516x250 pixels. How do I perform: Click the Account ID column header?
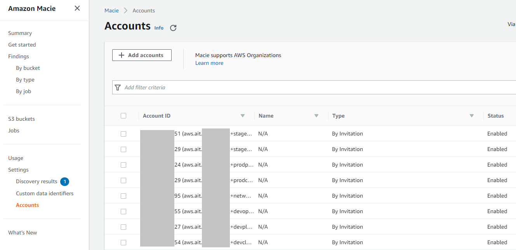point(157,116)
